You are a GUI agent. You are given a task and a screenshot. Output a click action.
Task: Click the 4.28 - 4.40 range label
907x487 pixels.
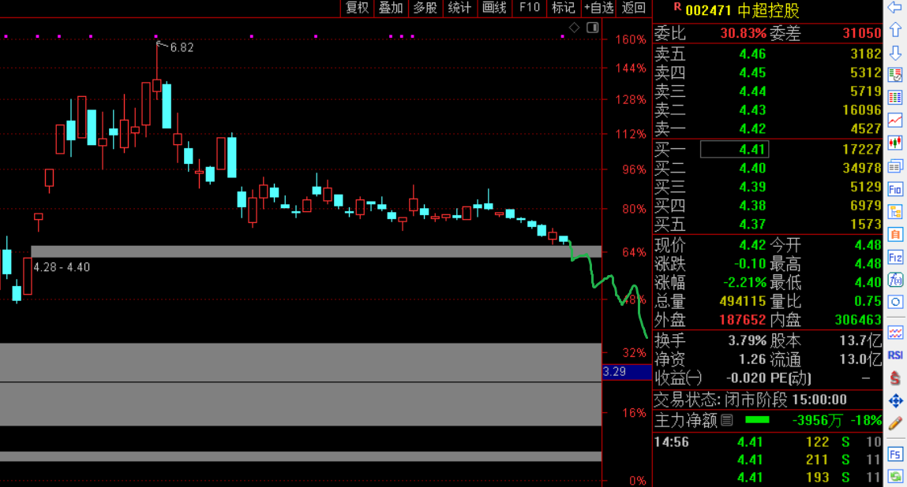pos(62,267)
